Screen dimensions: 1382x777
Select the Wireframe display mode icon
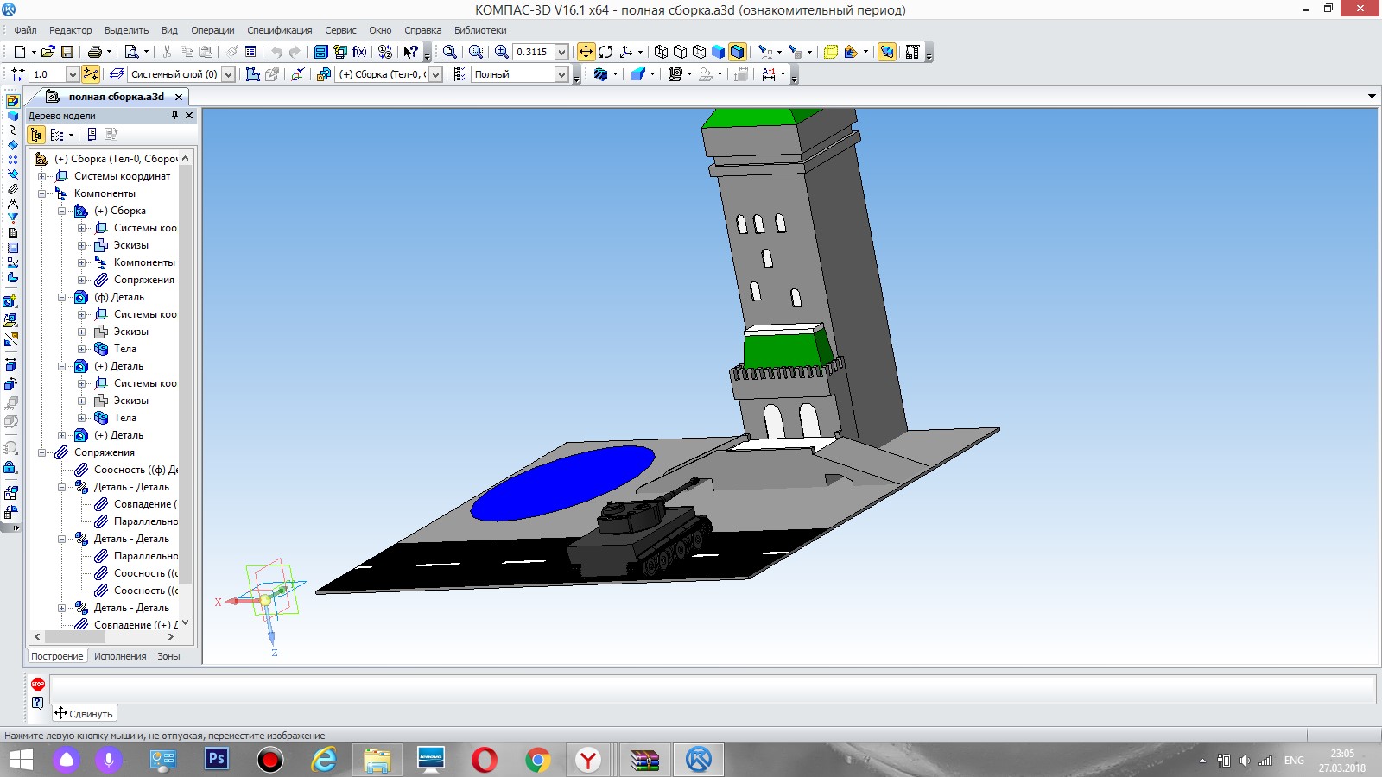point(661,52)
